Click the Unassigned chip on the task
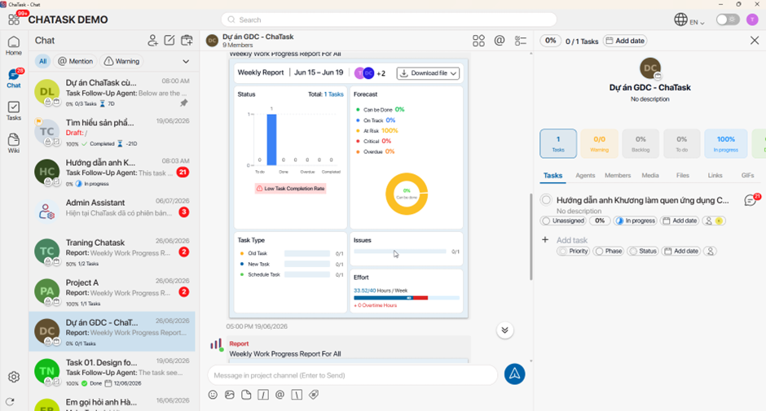 click(x=563, y=221)
